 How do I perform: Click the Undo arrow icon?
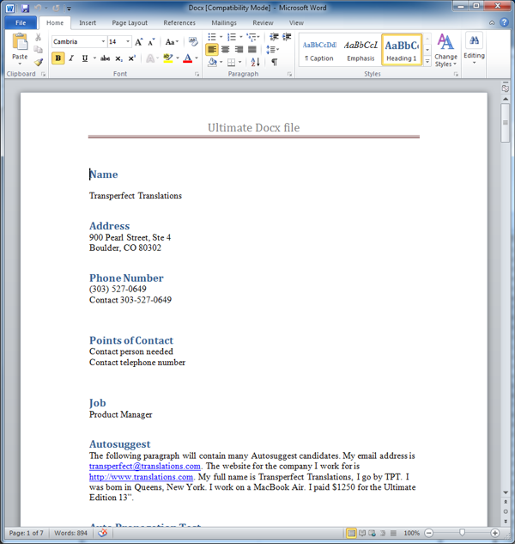(x=38, y=8)
